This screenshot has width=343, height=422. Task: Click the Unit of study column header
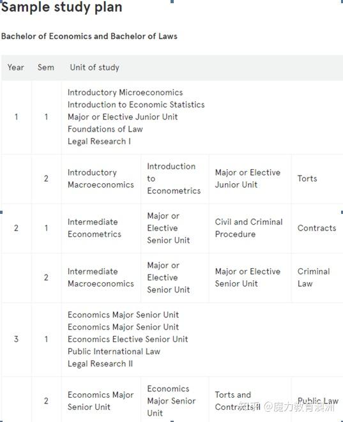95,68
